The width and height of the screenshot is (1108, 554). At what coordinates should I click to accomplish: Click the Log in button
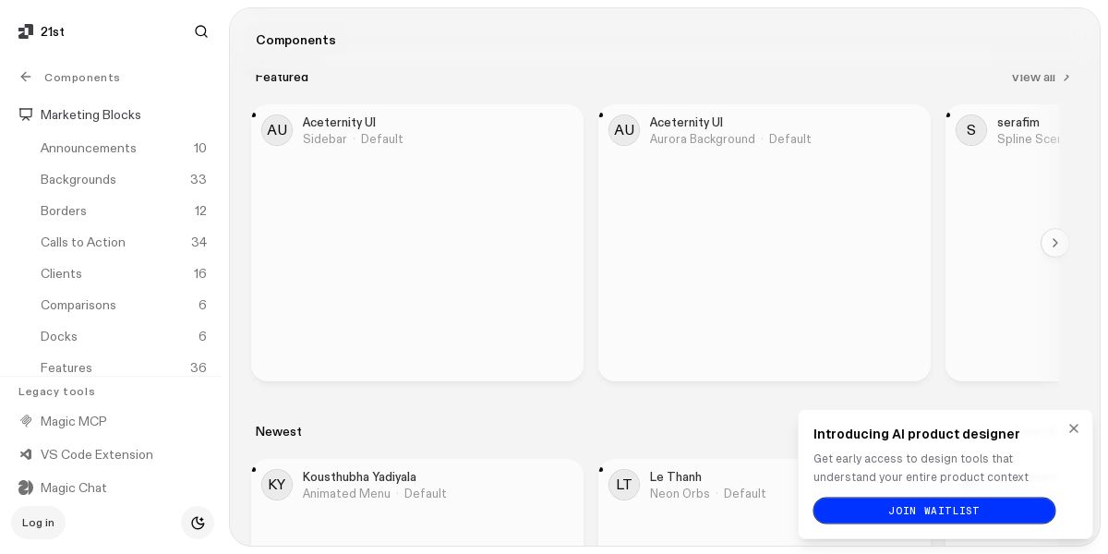pos(38,523)
